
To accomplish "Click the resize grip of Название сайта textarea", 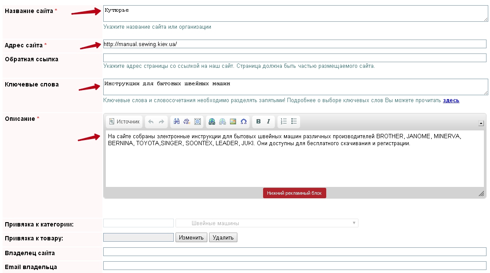I will coord(486,19).
